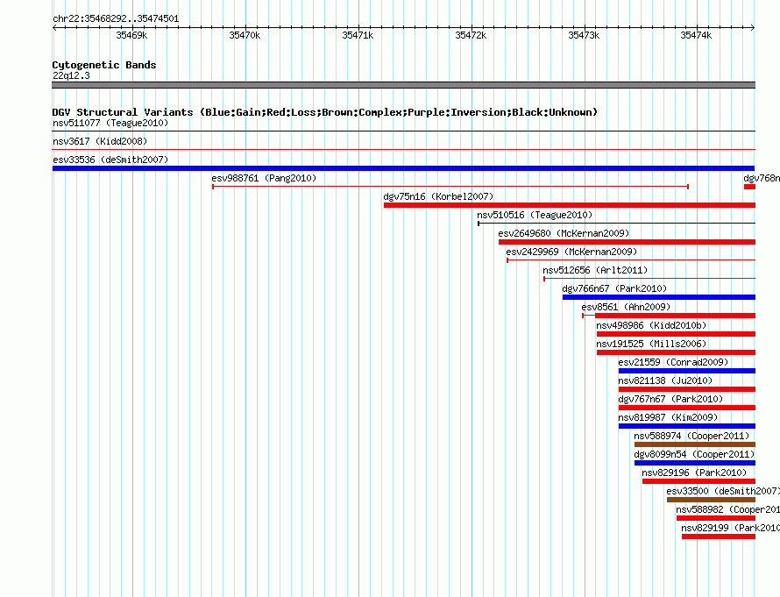Image resolution: width=780 pixels, height=597 pixels.
Task: Click the nsv512656 (Arlt2011) label
Action: pos(595,270)
